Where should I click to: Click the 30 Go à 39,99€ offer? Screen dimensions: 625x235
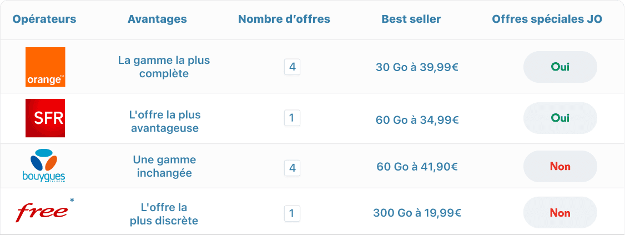(417, 68)
